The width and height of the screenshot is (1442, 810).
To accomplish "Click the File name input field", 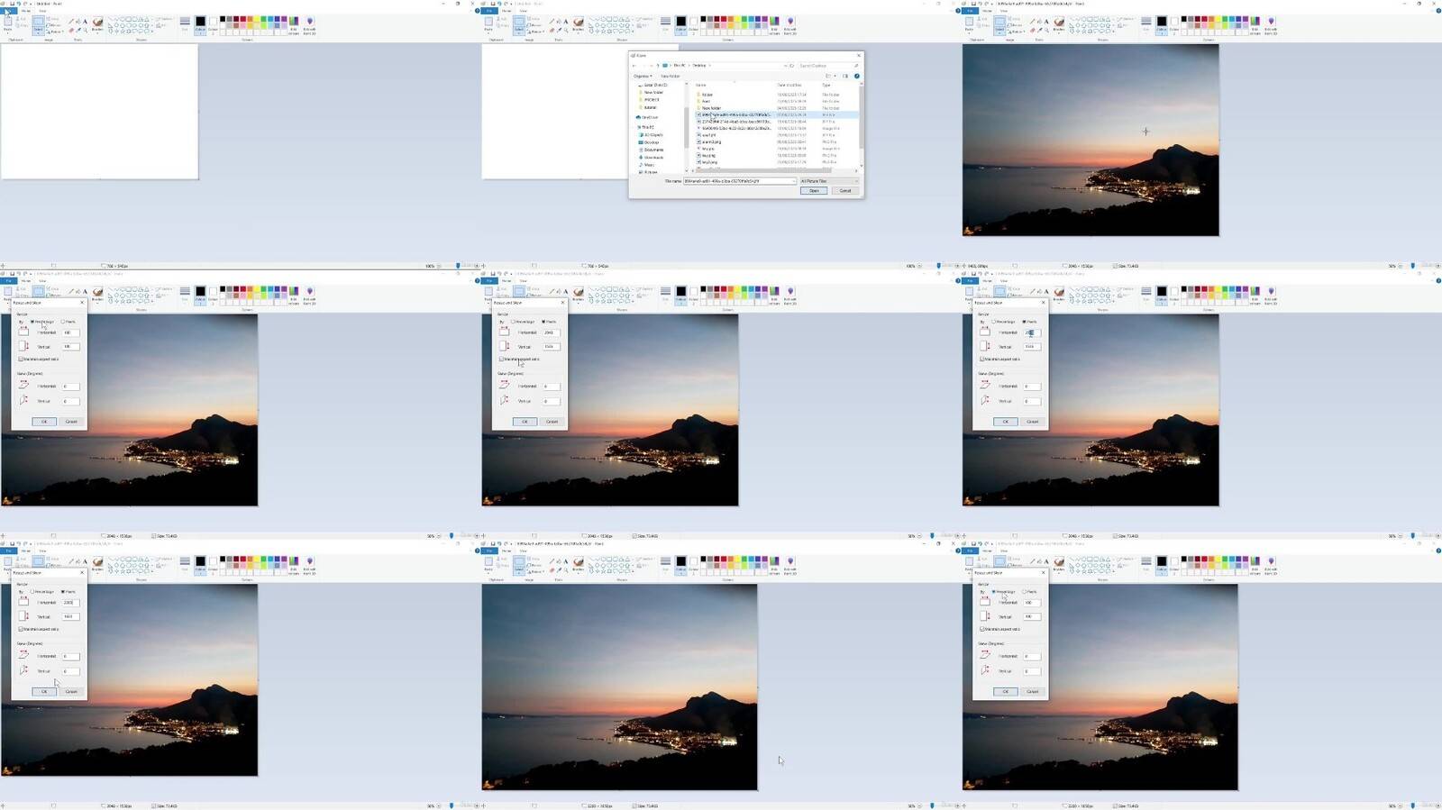I will pos(737,181).
